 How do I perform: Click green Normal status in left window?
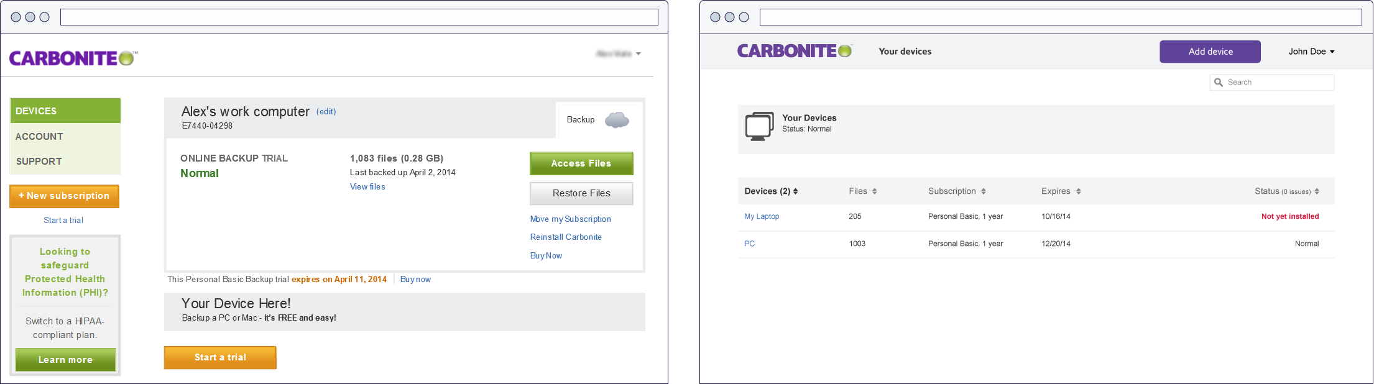(x=199, y=173)
